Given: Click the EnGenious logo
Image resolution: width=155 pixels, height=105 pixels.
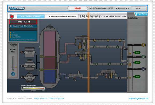Looking at the screenshot, I should click(x=17, y=8).
